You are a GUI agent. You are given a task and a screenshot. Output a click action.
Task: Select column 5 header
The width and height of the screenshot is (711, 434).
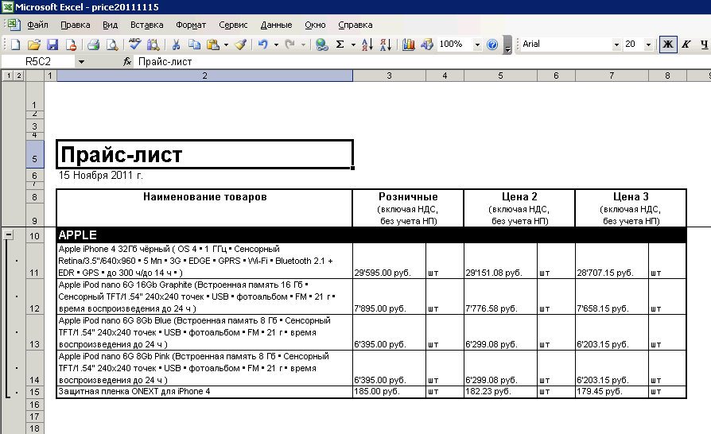(x=500, y=76)
